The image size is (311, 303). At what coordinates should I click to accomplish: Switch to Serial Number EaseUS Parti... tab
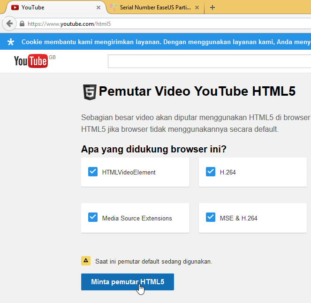pos(155,8)
